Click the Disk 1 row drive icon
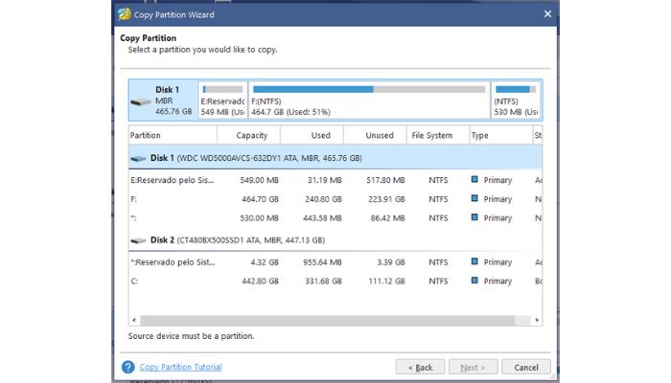 pos(138,159)
